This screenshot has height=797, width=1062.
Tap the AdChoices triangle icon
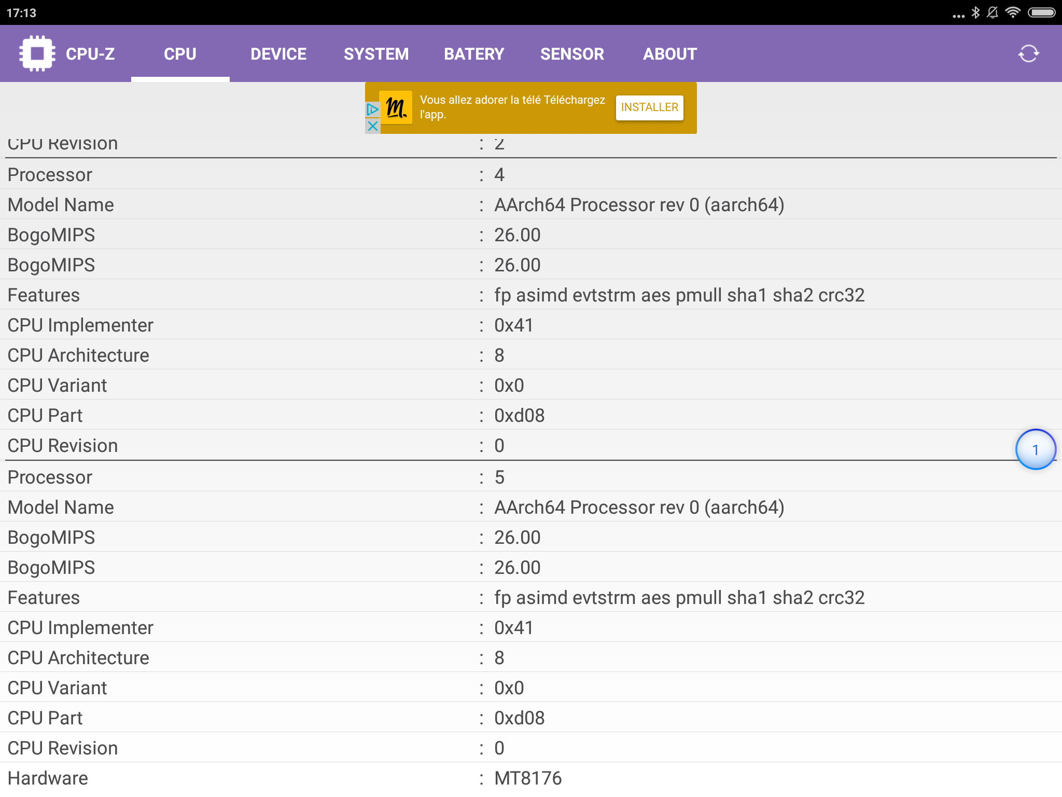point(372,109)
